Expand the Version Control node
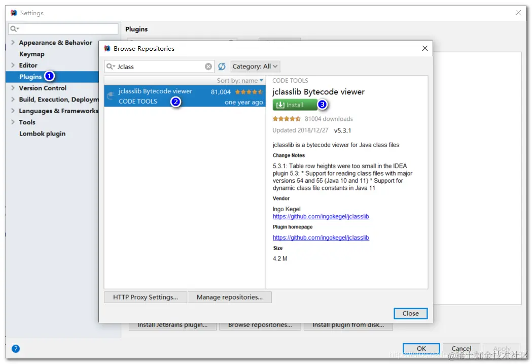The height and width of the screenshot is (364, 532). click(x=13, y=88)
